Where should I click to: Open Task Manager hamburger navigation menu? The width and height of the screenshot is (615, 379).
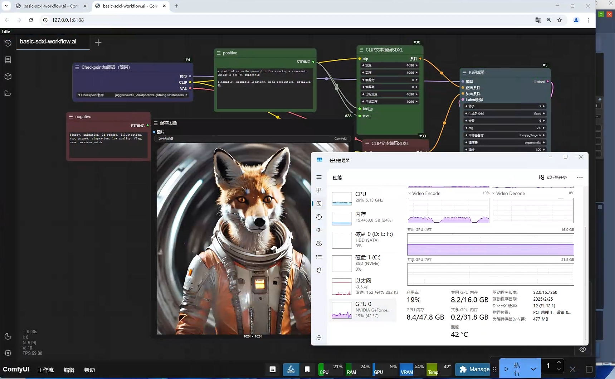(319, 177)
